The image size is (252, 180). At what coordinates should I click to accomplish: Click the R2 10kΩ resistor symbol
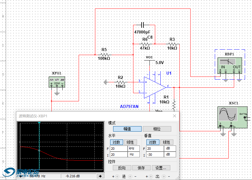pos(121,82)
